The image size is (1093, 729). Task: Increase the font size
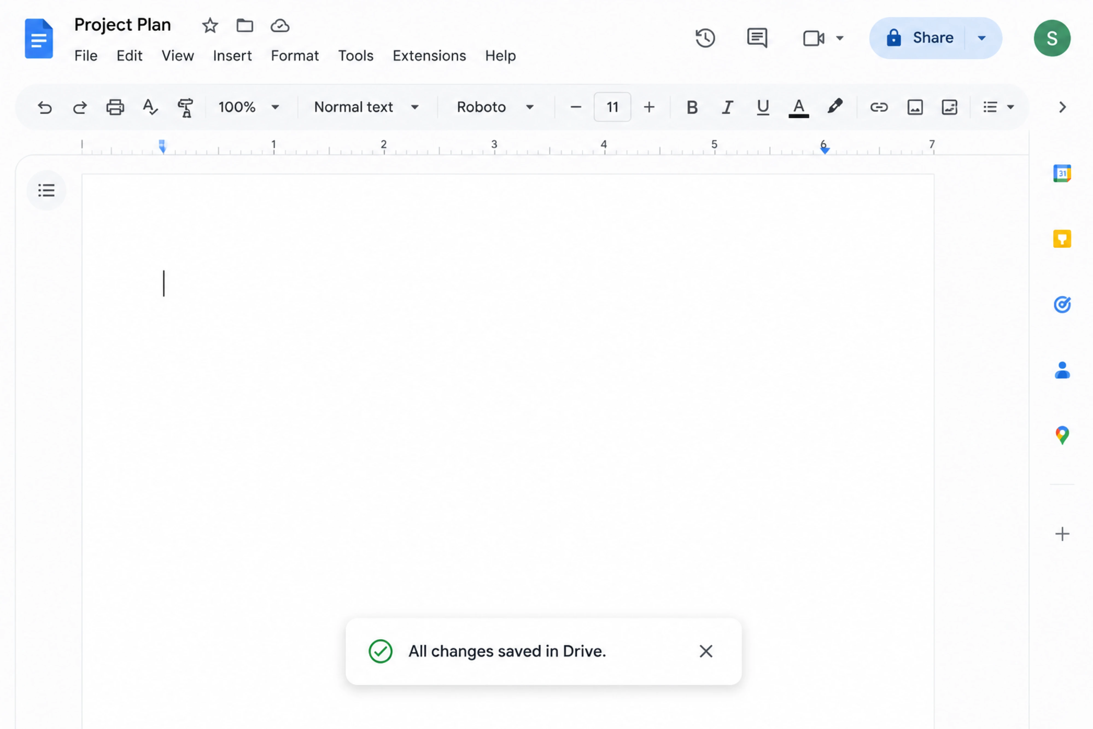pos(649,107)
